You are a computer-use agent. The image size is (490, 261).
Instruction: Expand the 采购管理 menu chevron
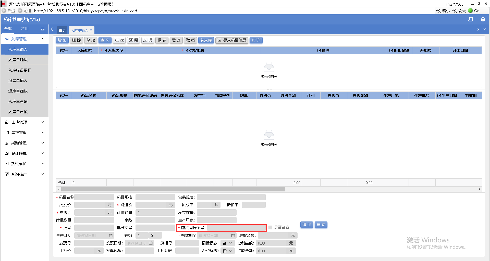(x=43, y=143)
